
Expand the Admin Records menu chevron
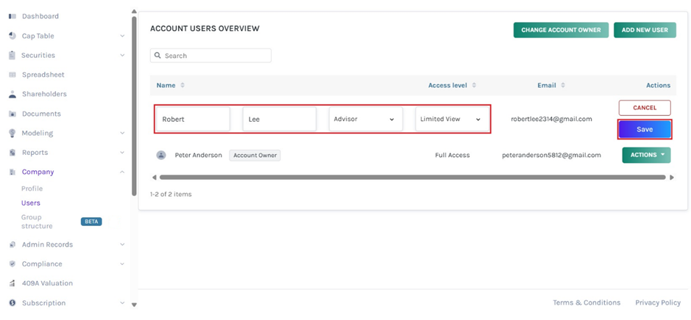122,244
